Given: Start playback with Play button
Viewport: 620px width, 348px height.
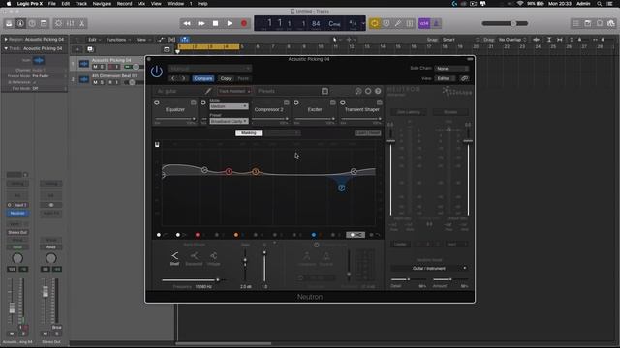Looking at the screenshot, I should click(x=230, y=23).
